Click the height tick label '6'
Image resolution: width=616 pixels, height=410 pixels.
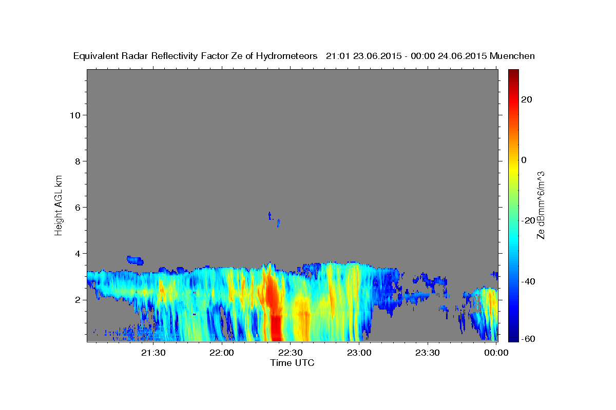point(76,207)
